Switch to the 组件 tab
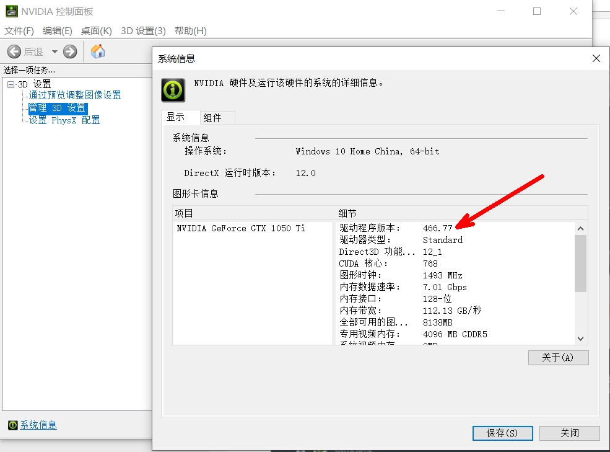Image resolution: width=610 pixels, height=452 pixels. [217, 118]
